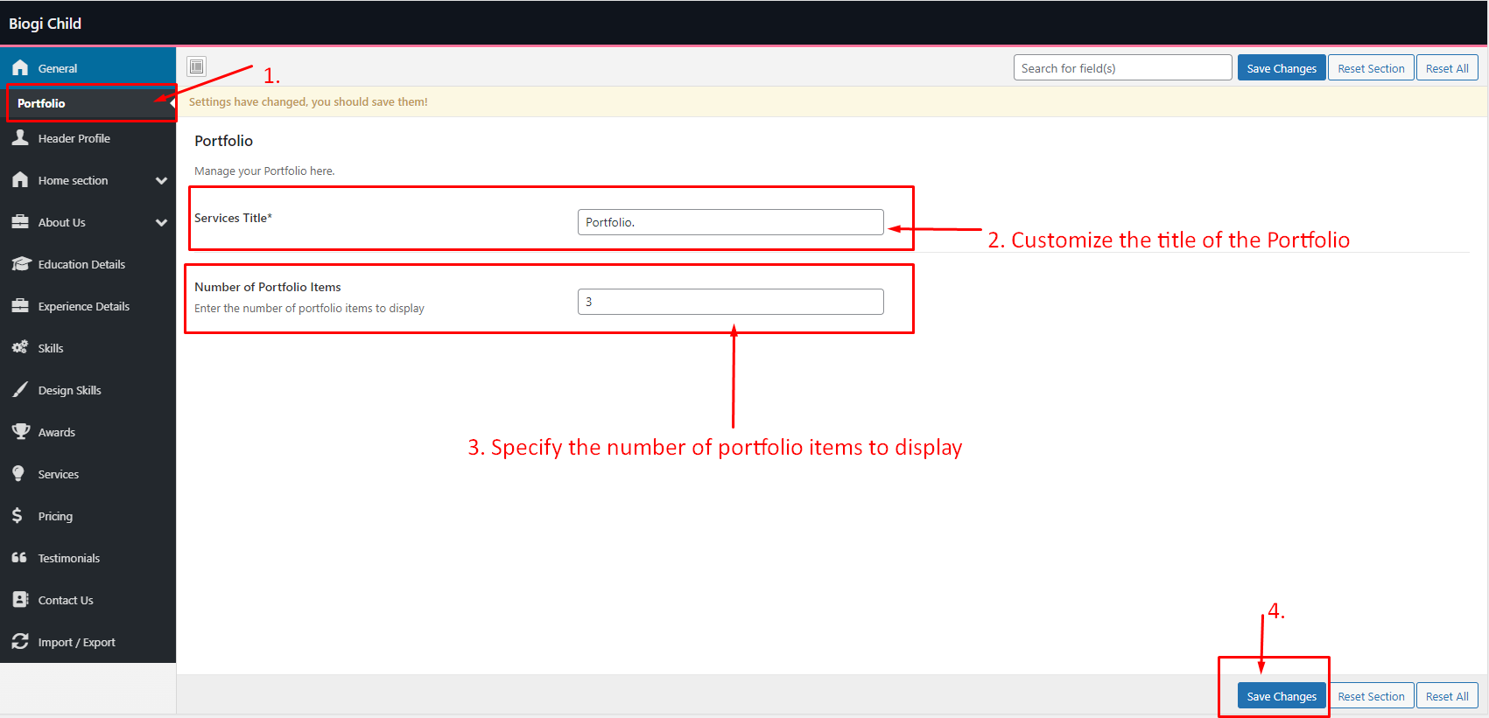The width and height of the screenshot is (1489, 718).
Task: Click the Import / Export refresh icon
Action: (x=20, y=642)
